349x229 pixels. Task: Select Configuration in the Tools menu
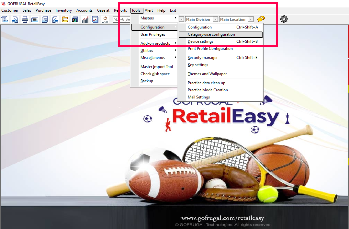point(154,27)
